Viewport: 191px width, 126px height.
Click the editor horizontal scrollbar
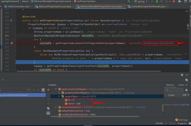pos(89,71)
